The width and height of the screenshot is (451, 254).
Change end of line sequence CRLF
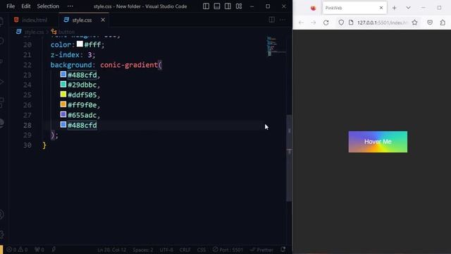(x=185, y=250)
